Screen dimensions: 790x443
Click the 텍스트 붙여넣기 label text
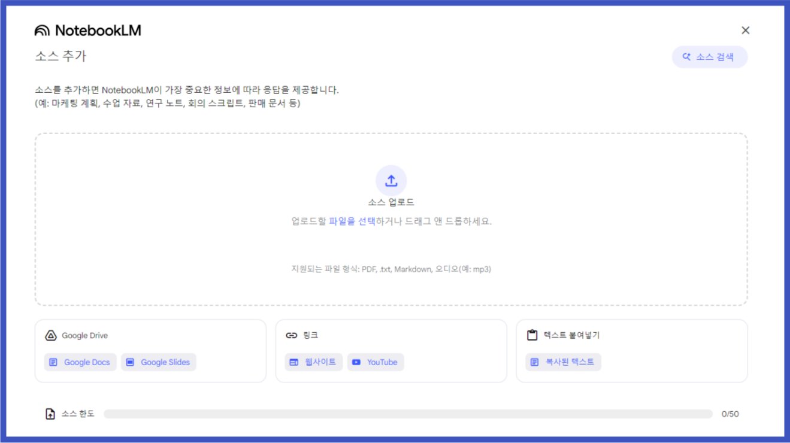[571, 335]
